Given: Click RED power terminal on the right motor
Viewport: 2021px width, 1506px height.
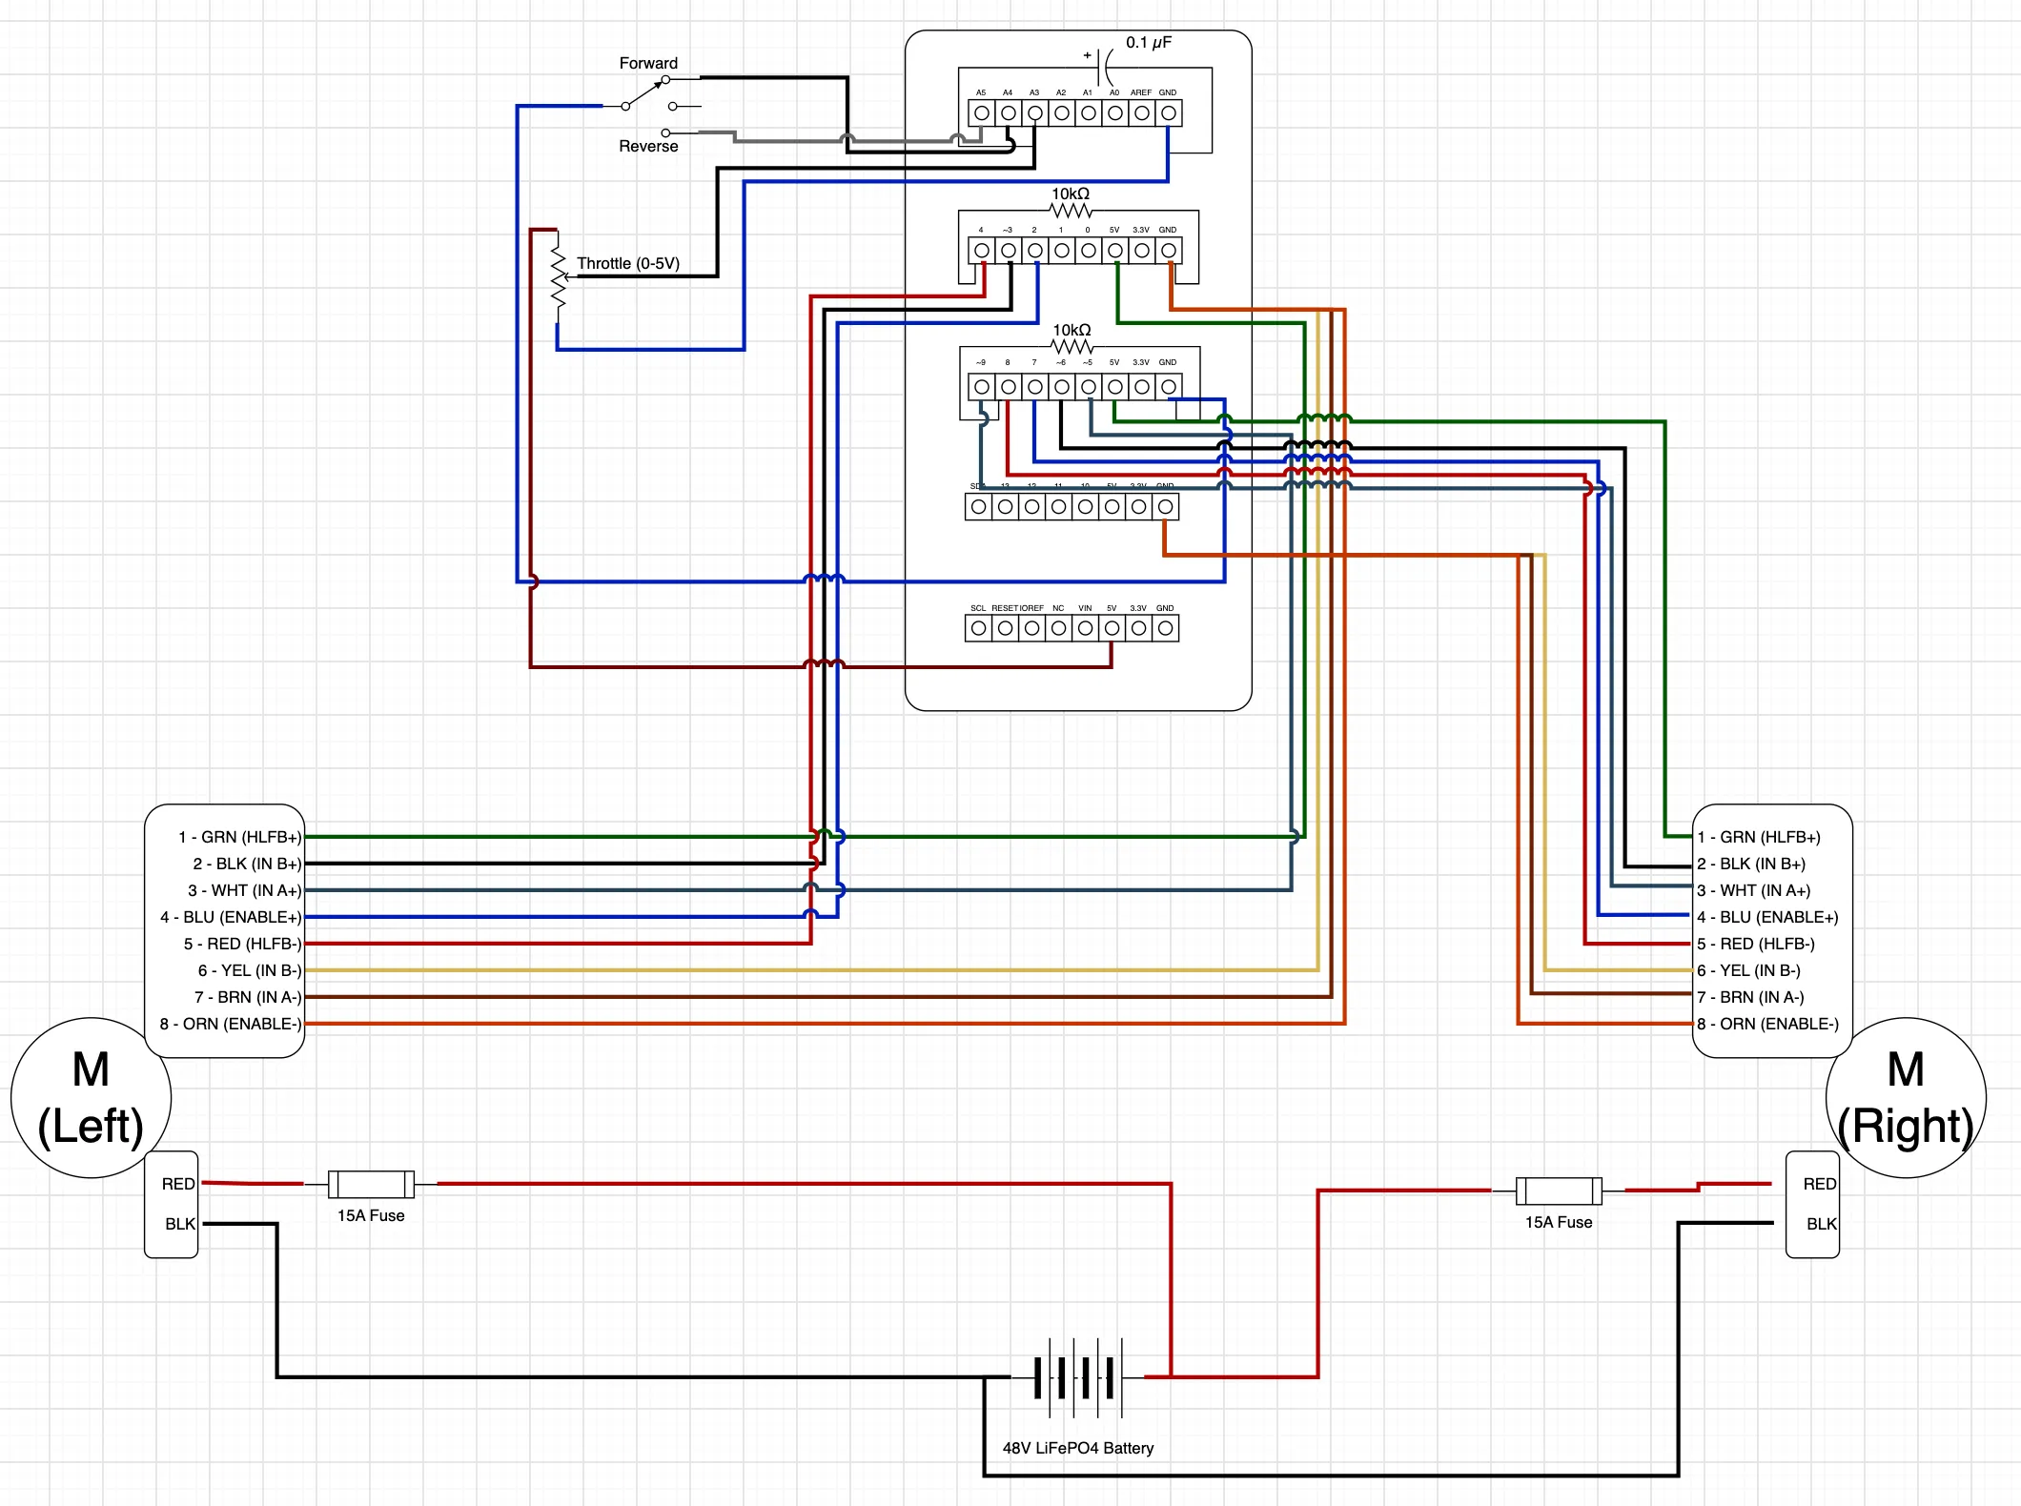Looking at the screenshot, I should (1819, 1184).
